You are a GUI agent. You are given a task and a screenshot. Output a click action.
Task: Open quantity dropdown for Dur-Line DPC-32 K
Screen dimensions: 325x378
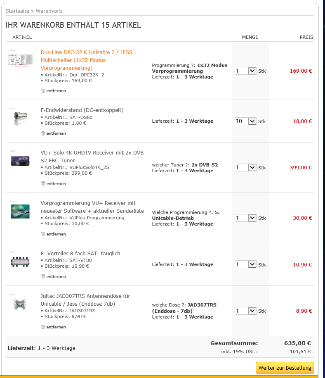[245, 71]
